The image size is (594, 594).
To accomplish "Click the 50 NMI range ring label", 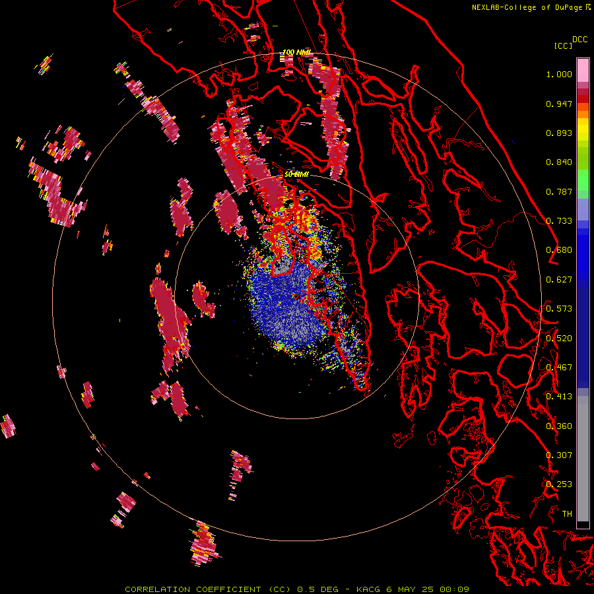I will click(x=296, y=175).
